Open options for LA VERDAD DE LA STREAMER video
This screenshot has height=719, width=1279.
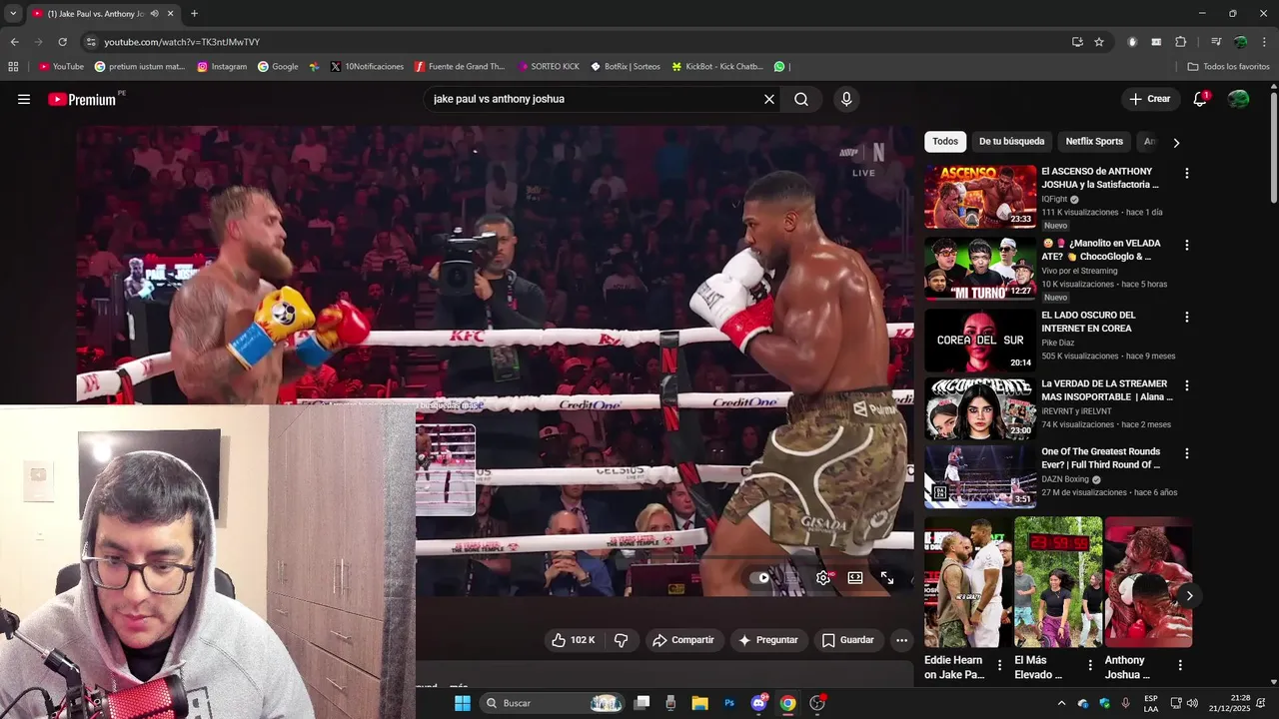[1186, 384]
